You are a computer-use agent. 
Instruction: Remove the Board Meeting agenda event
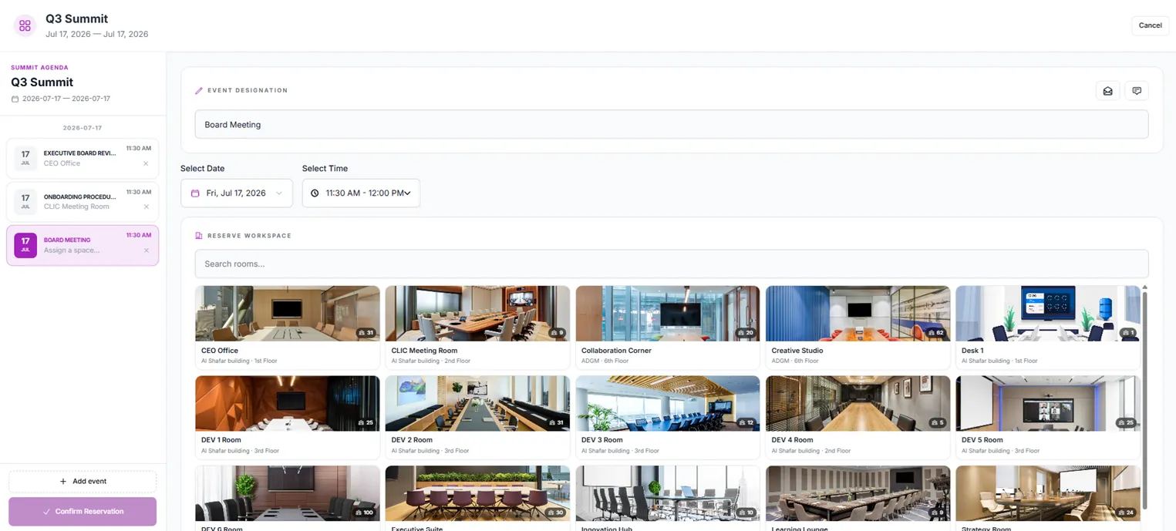pos(146,250)
